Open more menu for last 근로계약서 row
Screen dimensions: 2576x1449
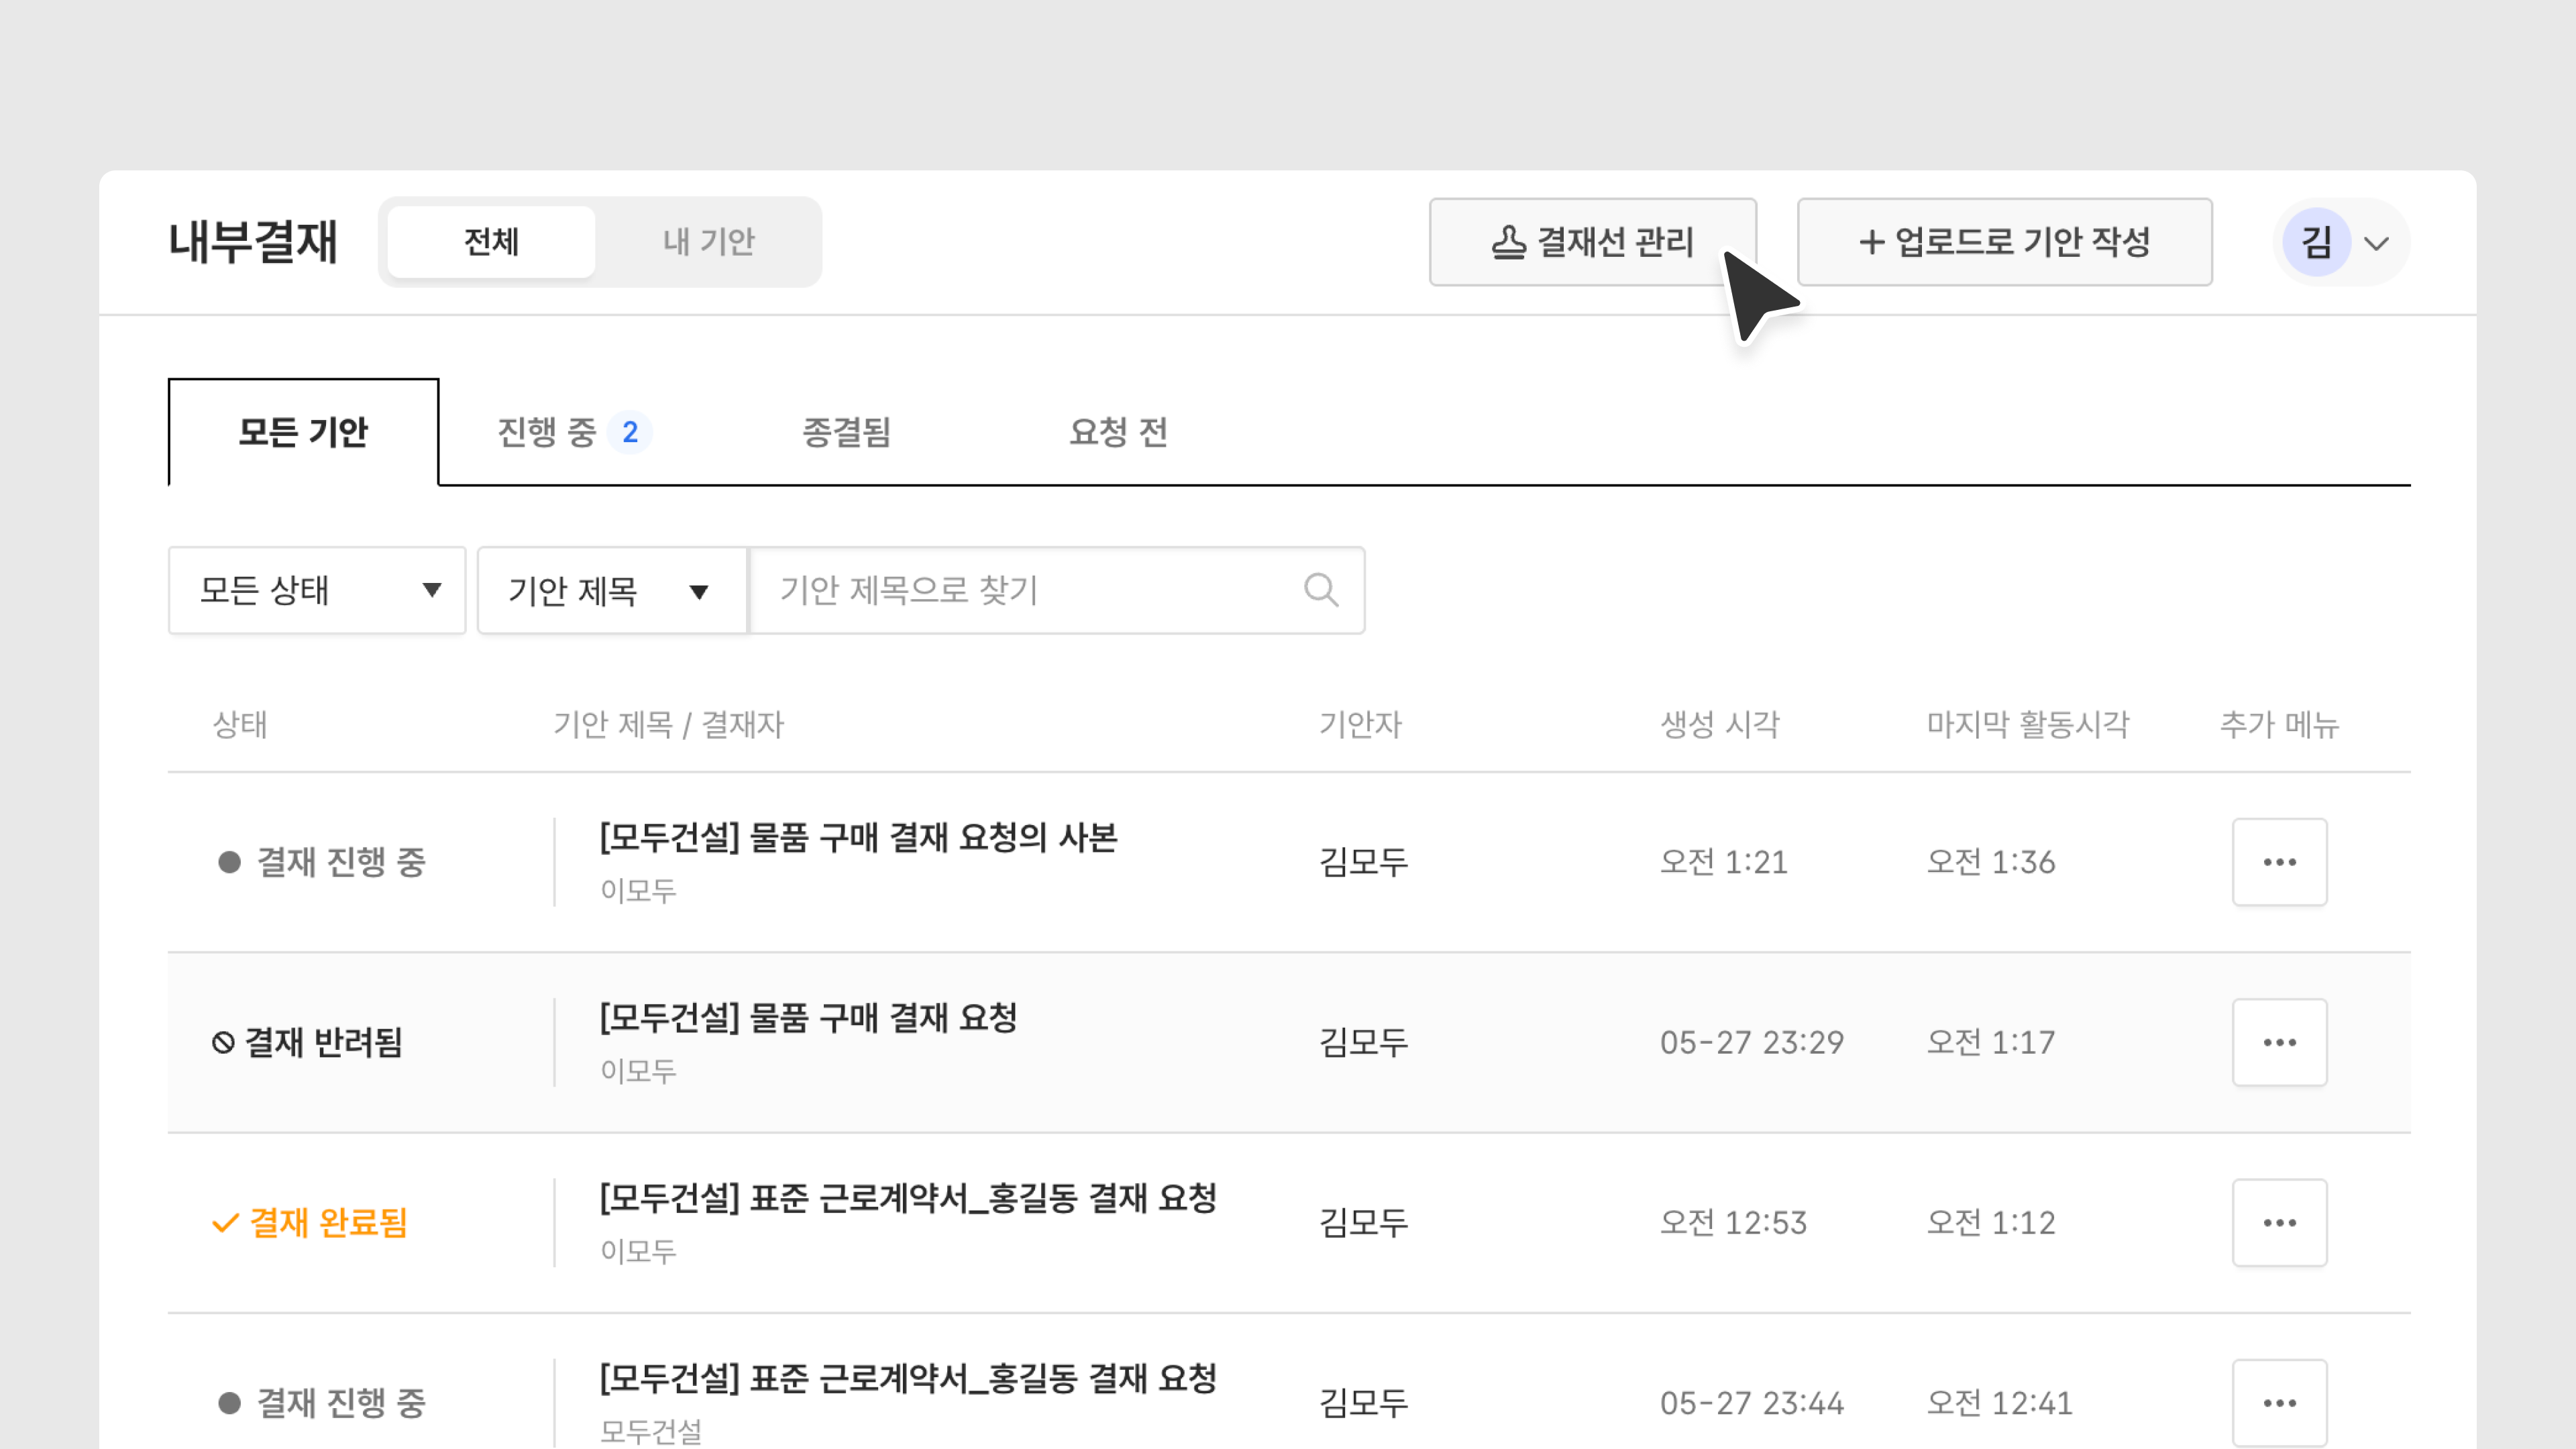coord(2278,1402)
